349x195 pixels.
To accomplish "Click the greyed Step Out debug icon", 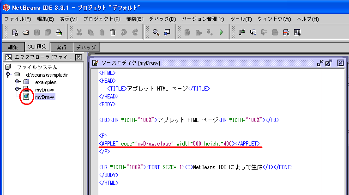I will tap(264, 32).
